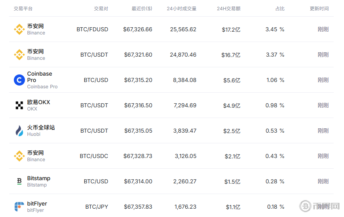Click the Huobi flame logo
Image resolution: width=344 pixels, height=217 pixels.
coord(19,131)
